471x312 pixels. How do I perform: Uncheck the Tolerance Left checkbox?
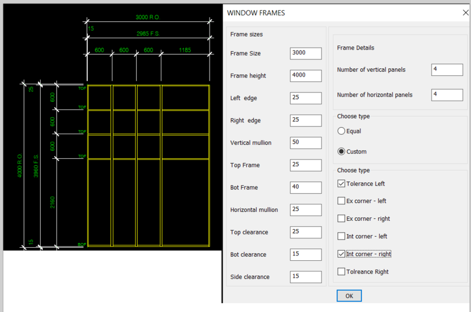click(341, 184)
